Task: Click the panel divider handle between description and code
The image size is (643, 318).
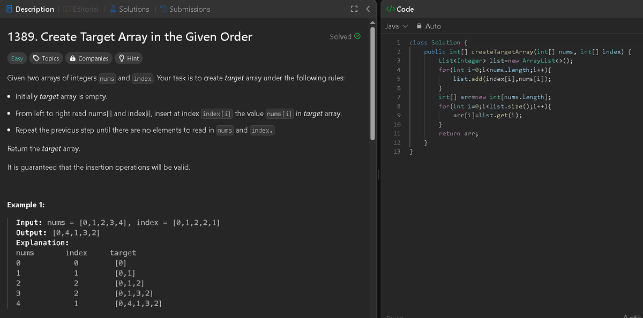Action: pos(379,175)
